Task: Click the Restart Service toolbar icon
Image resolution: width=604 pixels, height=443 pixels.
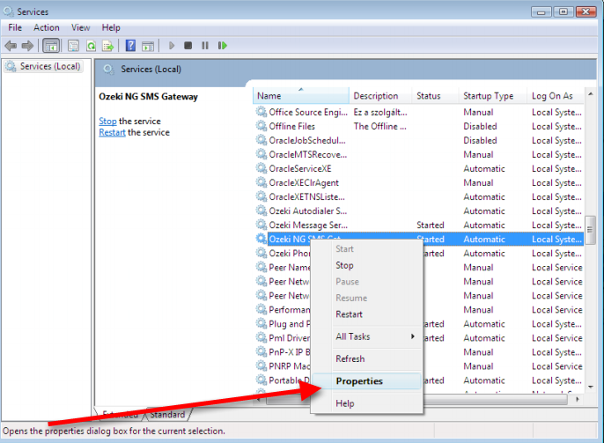Action: pyautogui.click(x=222, y=46)
